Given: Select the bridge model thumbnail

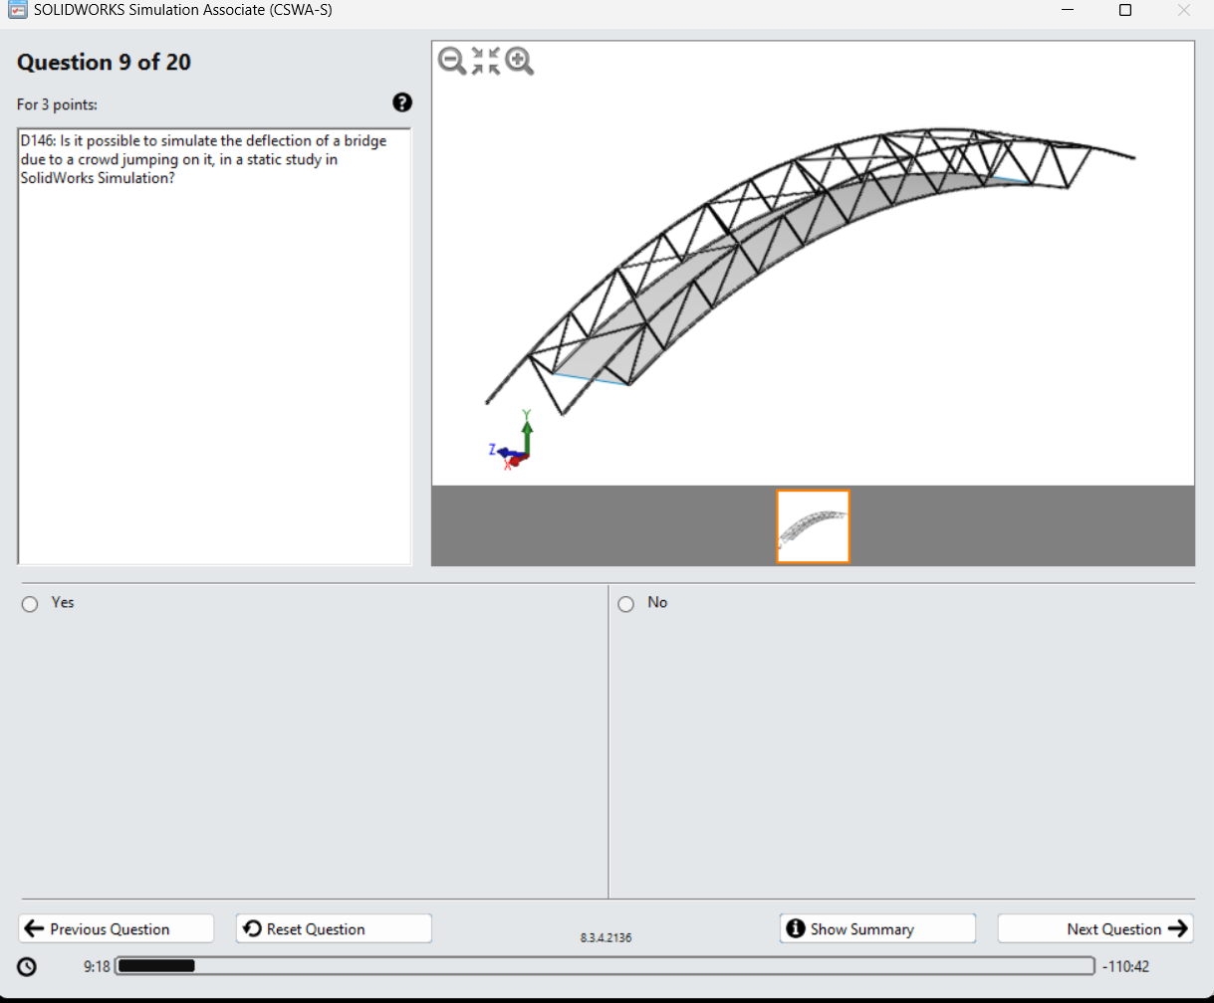Looking at the screenshot, I should (813, 525).
